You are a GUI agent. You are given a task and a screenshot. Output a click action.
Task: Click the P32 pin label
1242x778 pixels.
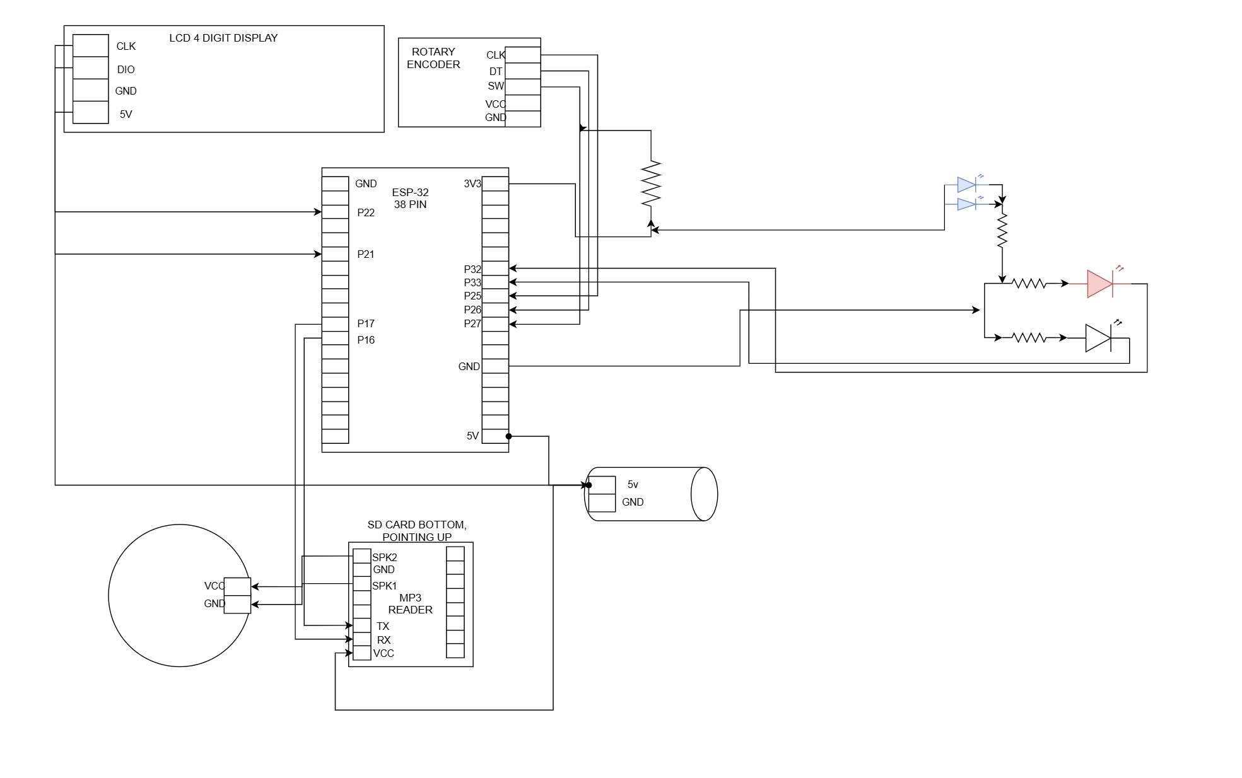(472, 269)
